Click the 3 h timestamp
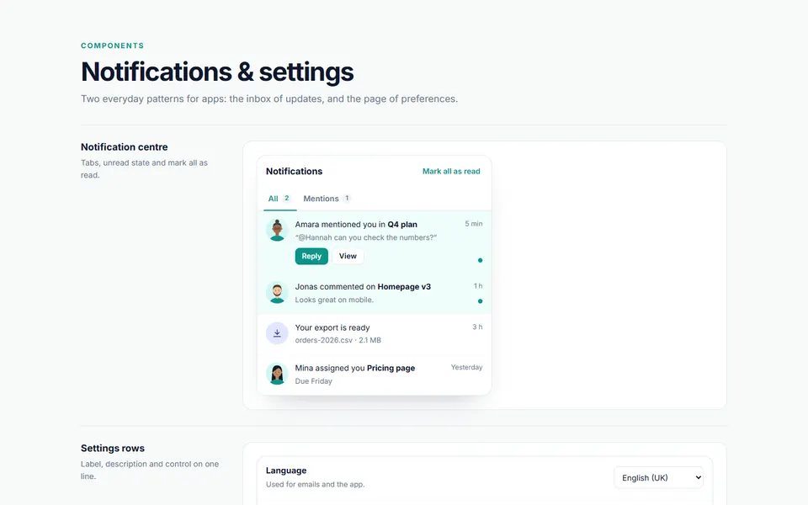This screenshot has width=808, height=505. pos(478,327)
